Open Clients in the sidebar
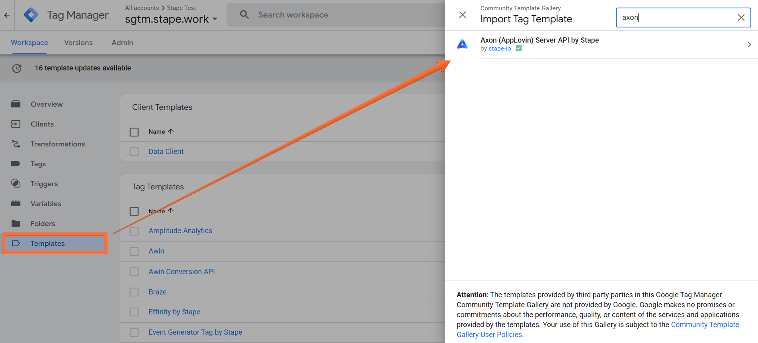Viewport: 758px width, 343px height. (x=42, y=124)
